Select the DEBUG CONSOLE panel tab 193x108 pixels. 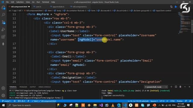click(45, 87)
